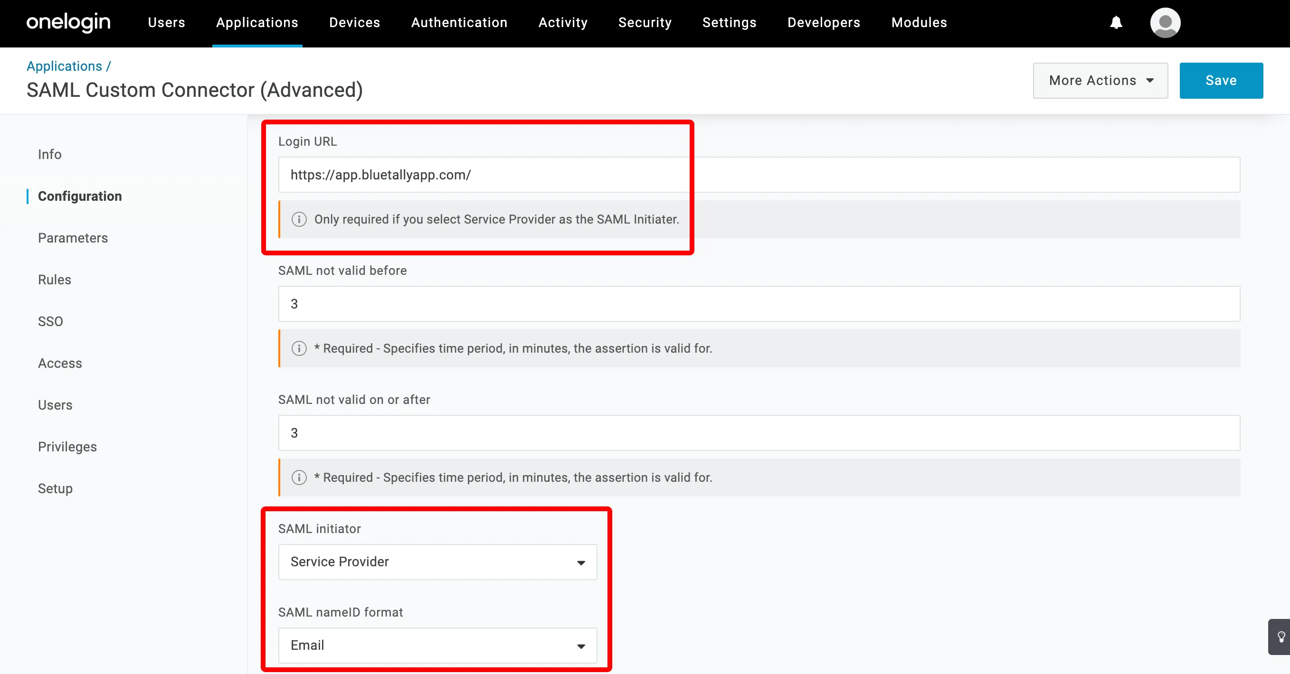This screenshot has height=674, width=1290.
Task: Open the Developers top menu
Action: 824,22
